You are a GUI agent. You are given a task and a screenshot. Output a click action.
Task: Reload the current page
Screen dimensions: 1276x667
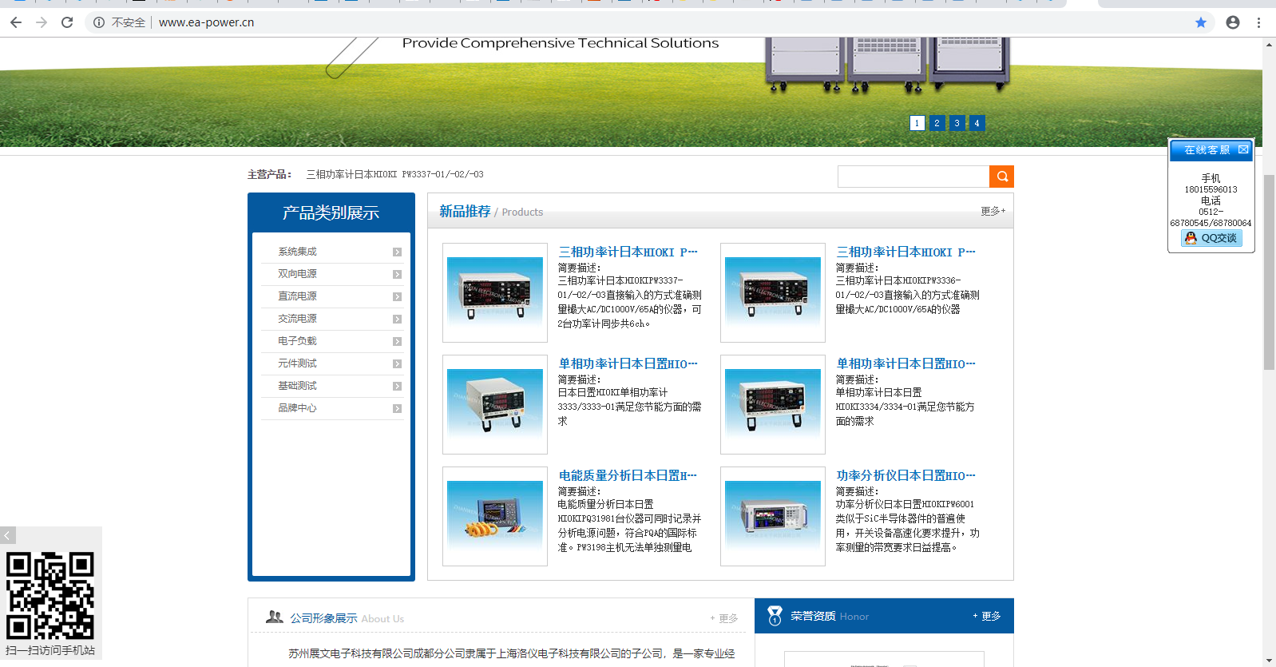(67, 22)
